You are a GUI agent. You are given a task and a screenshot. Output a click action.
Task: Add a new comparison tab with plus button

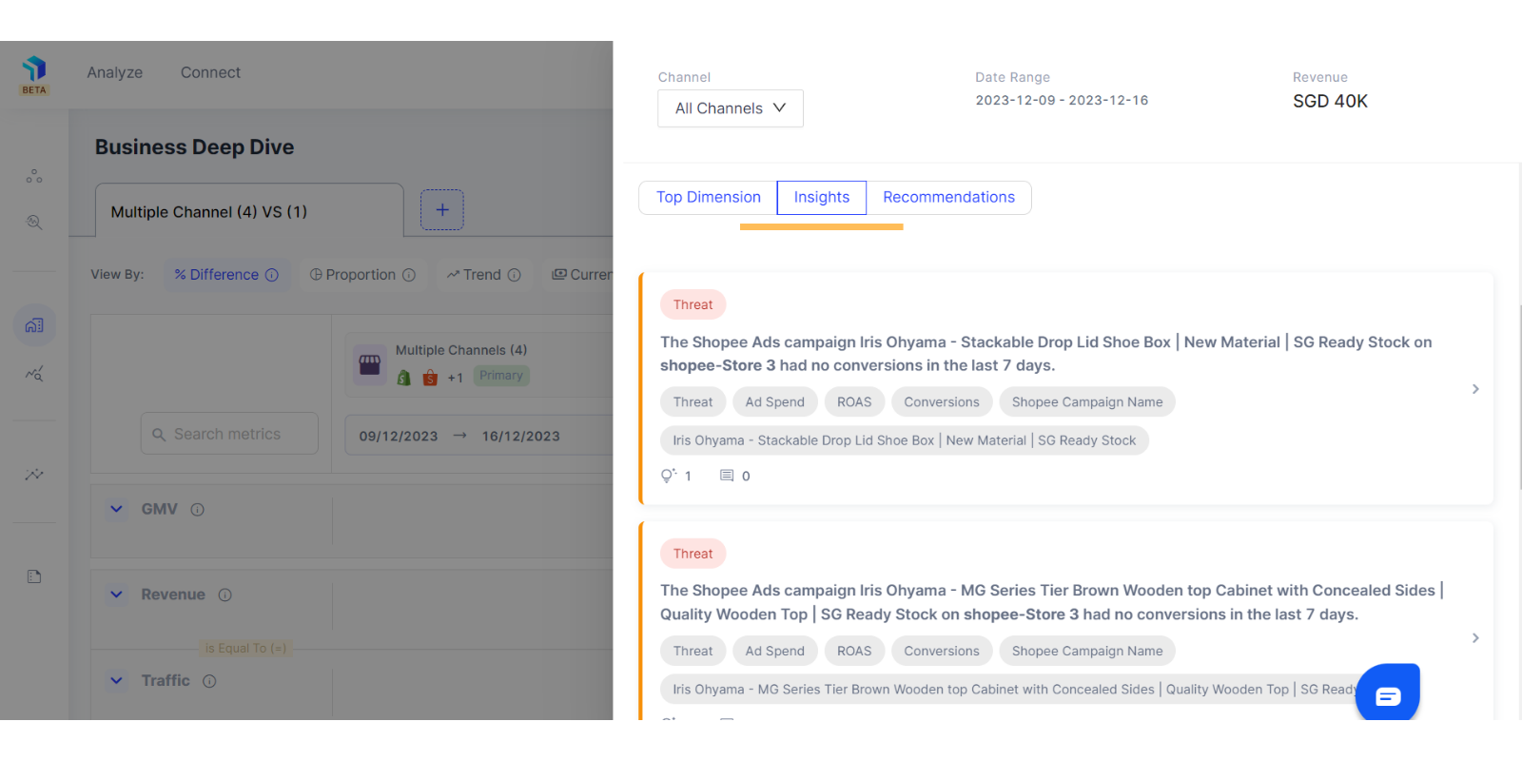coord(442,209)
